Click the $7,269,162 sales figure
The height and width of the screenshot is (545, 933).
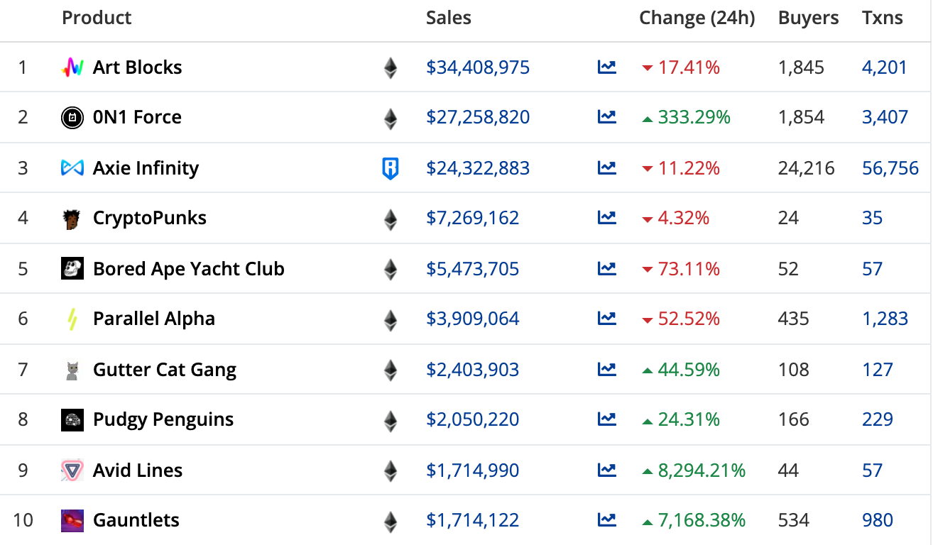(473, 218)
